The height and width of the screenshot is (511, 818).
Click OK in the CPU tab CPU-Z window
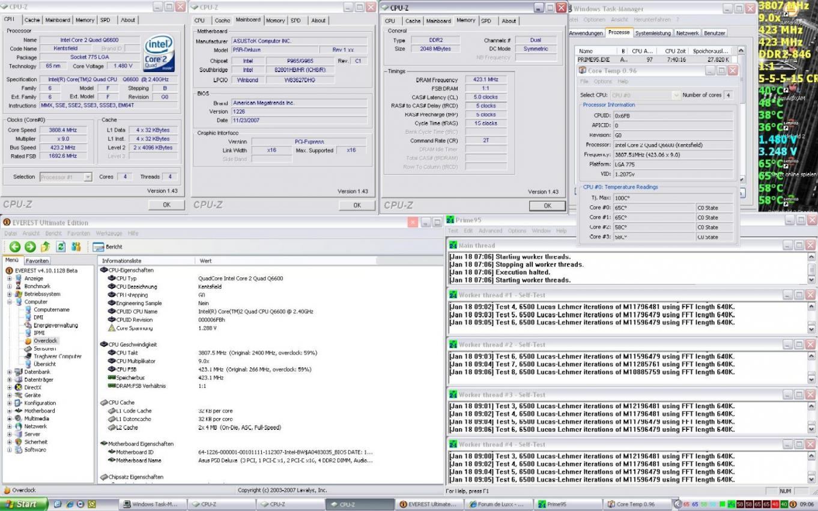point(166,205)
